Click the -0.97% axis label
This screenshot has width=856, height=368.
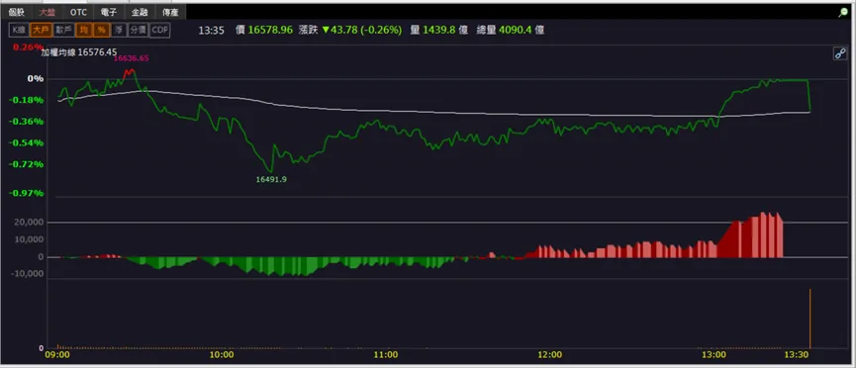click(27, 193)
